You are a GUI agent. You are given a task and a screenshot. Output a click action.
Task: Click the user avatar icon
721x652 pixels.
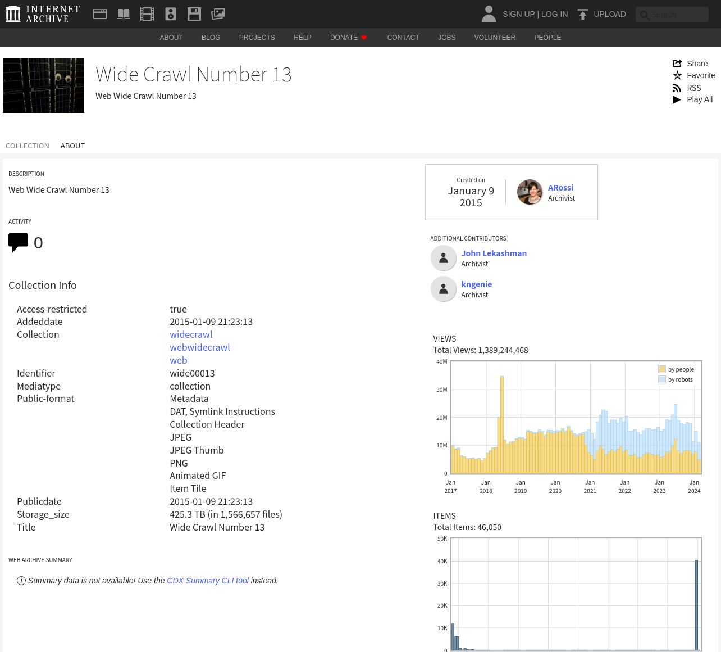pos(489,14)
